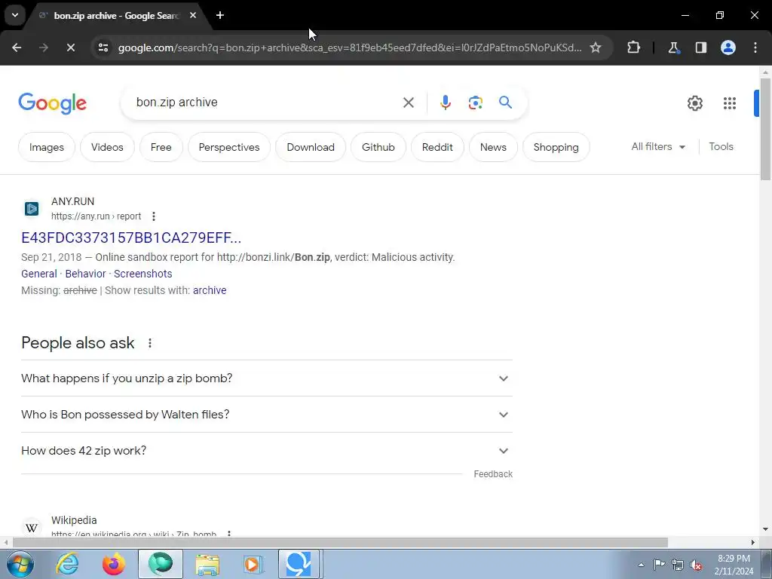Select the Reddit filter chip

[x=437, y=147]
